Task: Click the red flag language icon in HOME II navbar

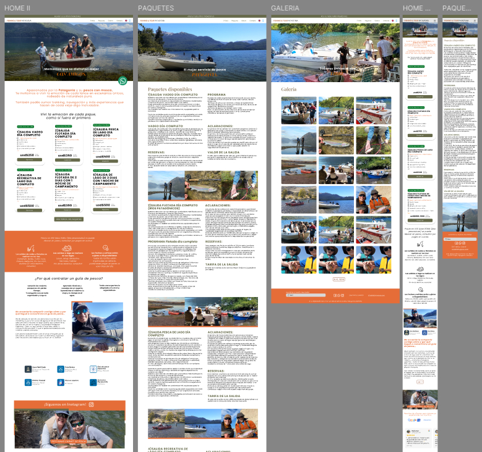Action: point(126,20)
